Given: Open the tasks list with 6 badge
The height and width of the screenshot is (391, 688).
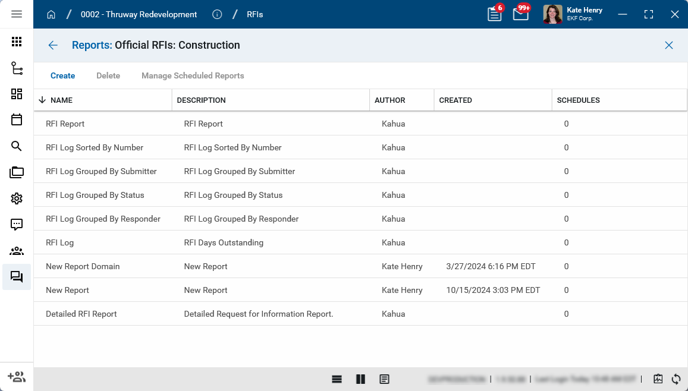Looking at the screenshot, I should point(494,14).
